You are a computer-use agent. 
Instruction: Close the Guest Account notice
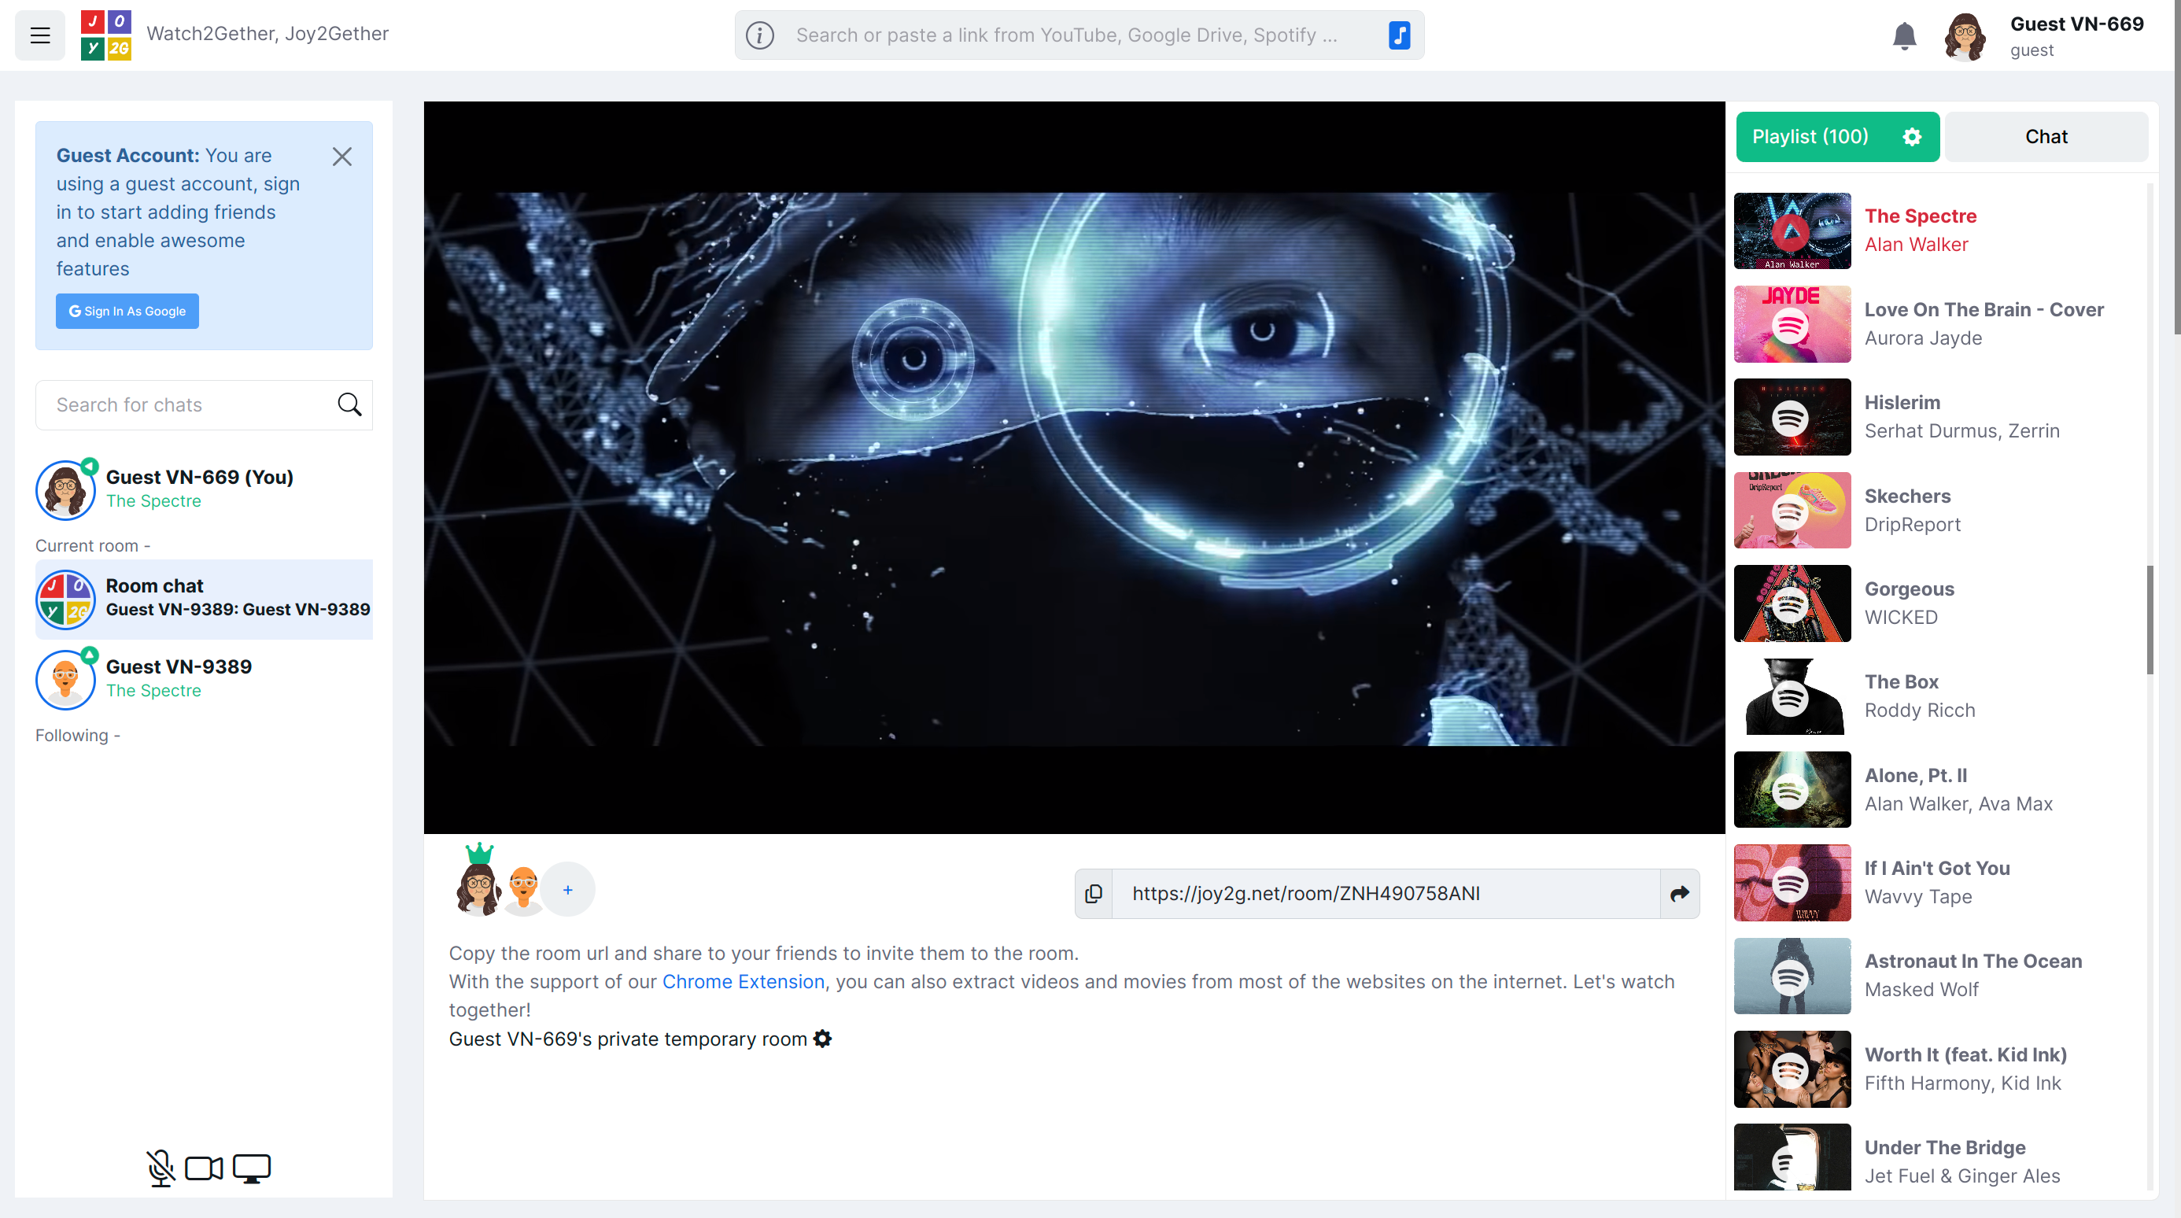[342, 157]
